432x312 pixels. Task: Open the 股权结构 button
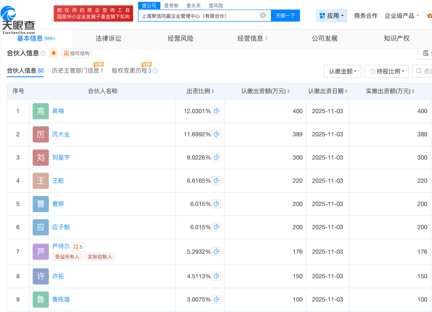[76, 53]
